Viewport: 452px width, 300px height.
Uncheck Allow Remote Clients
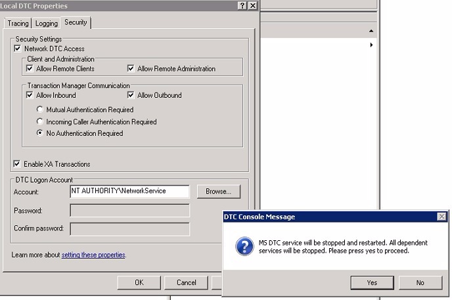tap(30, 68)
